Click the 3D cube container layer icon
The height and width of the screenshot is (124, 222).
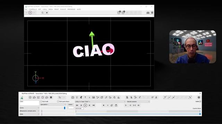tap(102, 97)
